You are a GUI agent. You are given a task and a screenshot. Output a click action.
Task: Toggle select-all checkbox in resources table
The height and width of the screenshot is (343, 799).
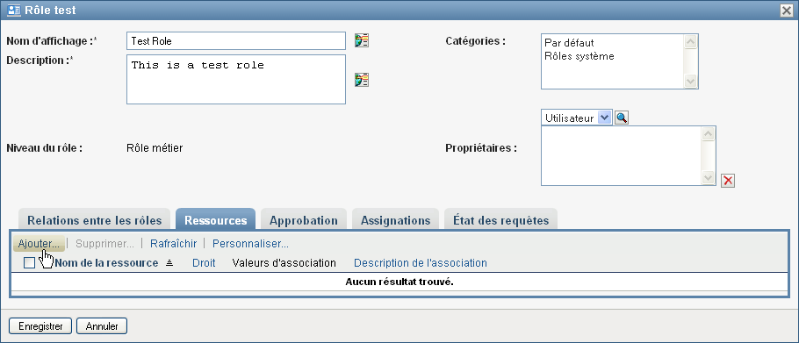coord(30,263)
